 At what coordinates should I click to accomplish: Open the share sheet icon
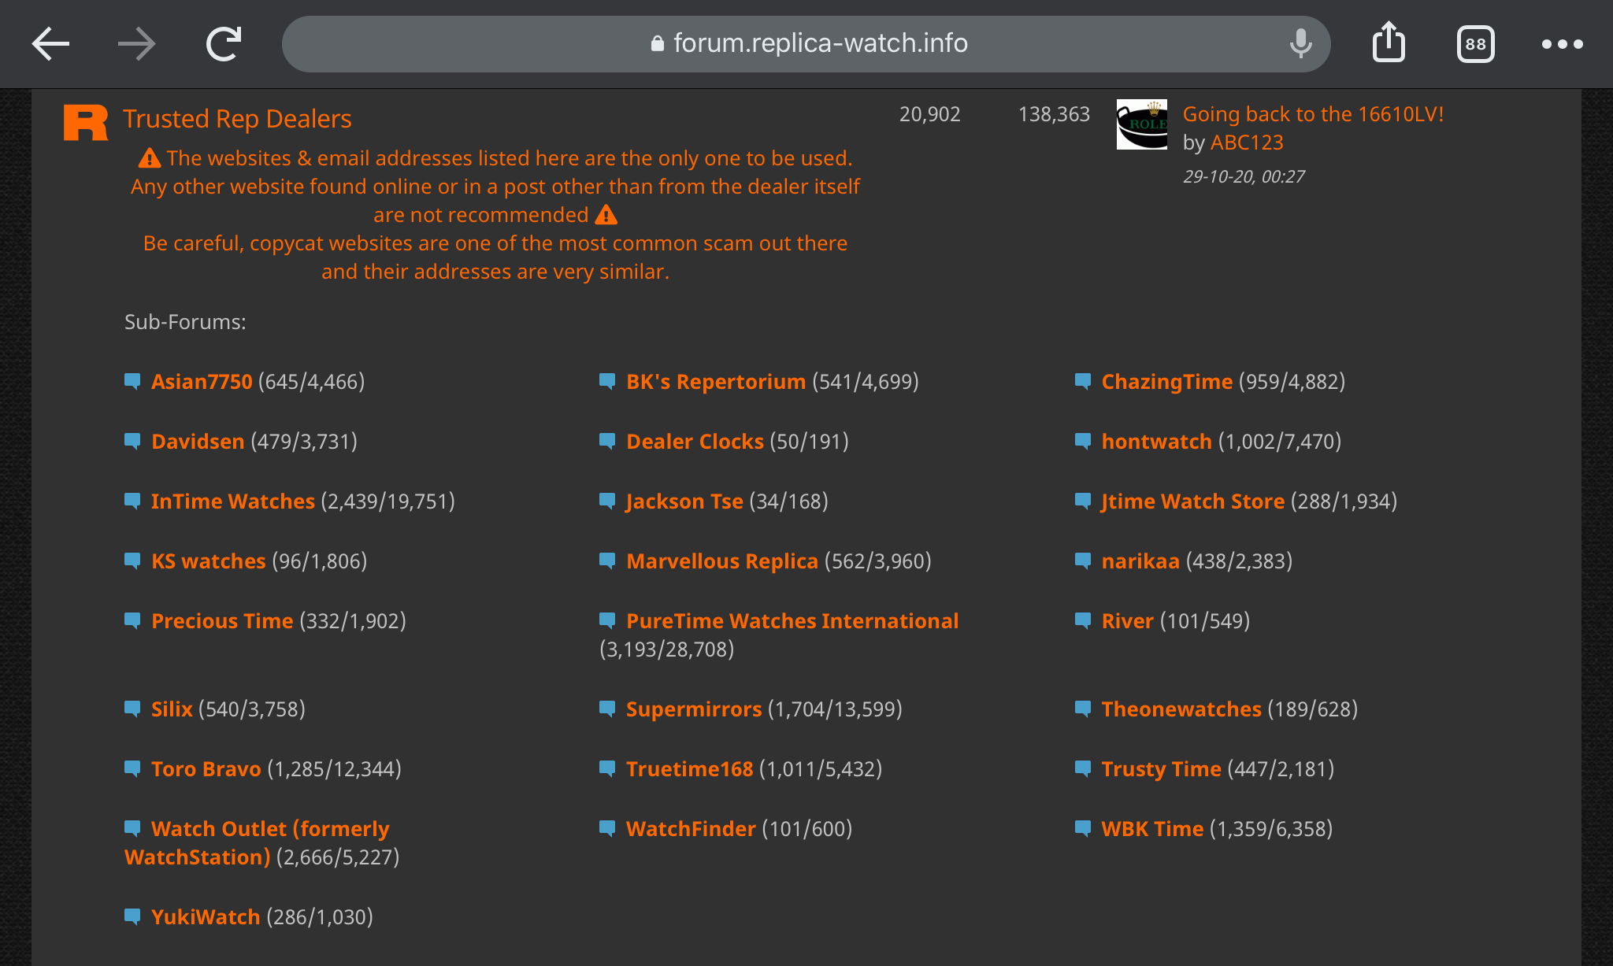click(x=1389, y=43)
